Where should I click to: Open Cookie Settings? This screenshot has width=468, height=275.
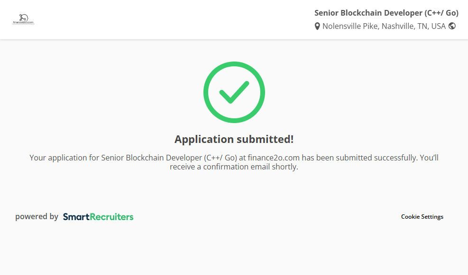click(422, 217)
